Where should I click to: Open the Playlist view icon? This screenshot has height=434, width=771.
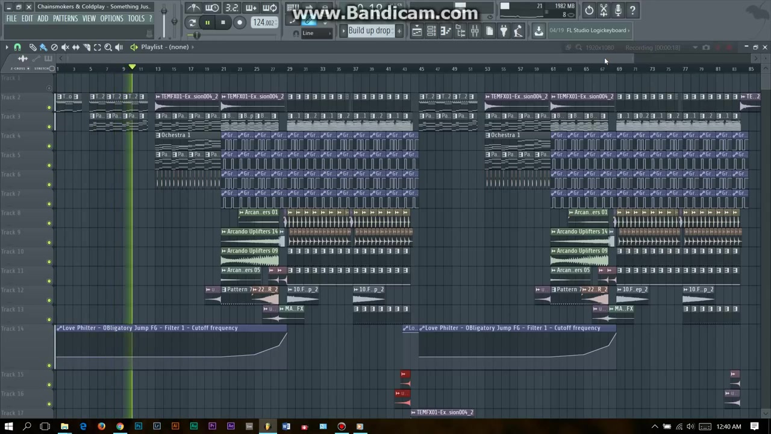tap(417, 31)
